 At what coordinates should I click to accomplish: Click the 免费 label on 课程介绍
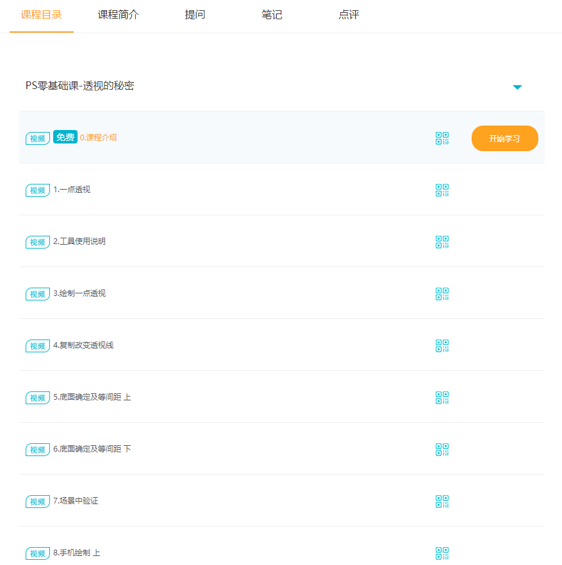[x=65, y=137]
